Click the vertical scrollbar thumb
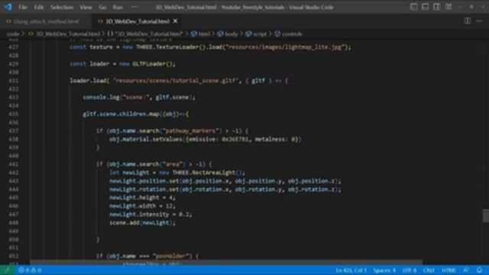489x275 pixels. tap(486, 216)
